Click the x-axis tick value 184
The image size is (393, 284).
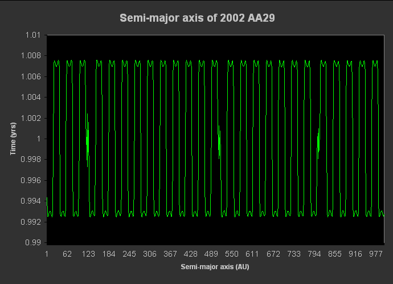tap(109, 254)
